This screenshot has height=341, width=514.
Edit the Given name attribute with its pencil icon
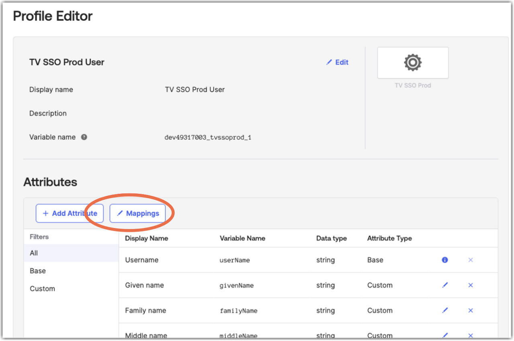pyautogui.click(x=445, y=285)
